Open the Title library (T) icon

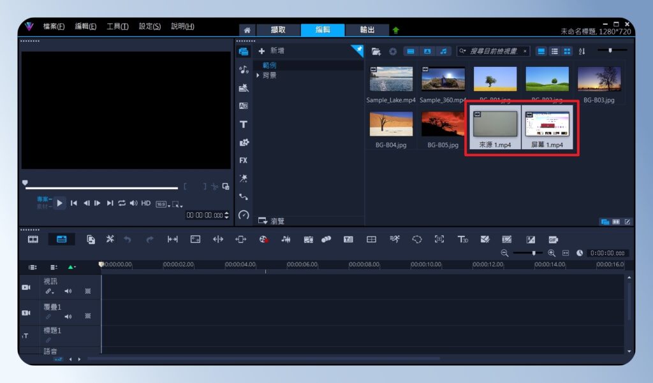pos(244,124)
